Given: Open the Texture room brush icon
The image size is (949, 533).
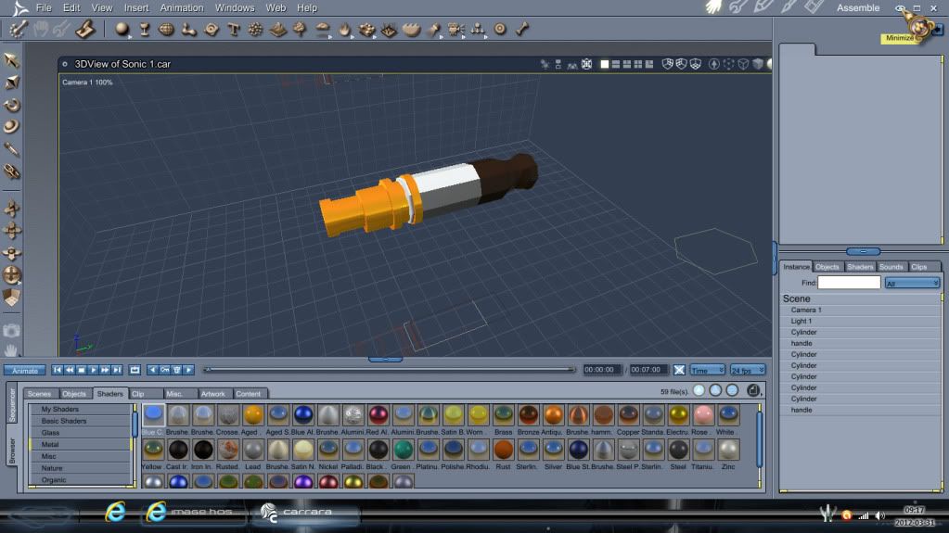Looking at the screenshot, I should (789, 7).
